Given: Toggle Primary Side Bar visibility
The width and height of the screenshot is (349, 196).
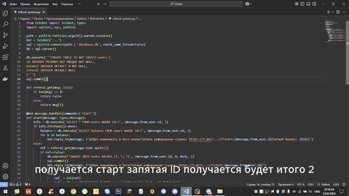Looking at the screenshot, I should pos(302,4).
